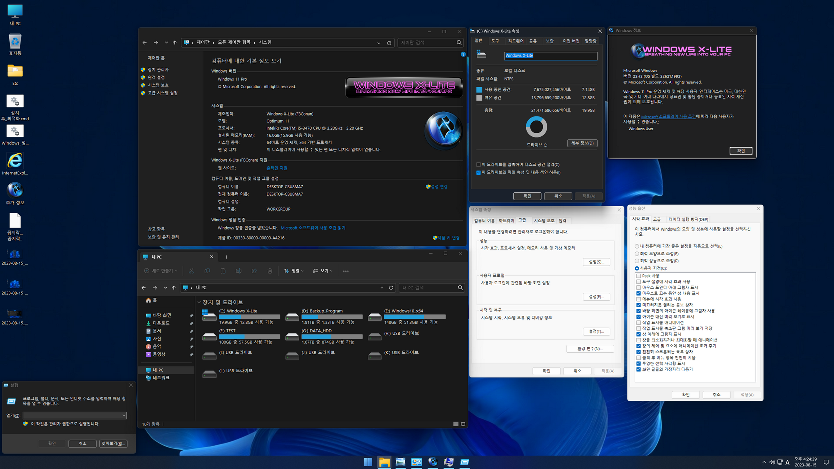Open the Run dialog 열기 combo box dropdown
Image resolution: width=834 pixels, height=469 pixels.
click(x=123, y=415)
